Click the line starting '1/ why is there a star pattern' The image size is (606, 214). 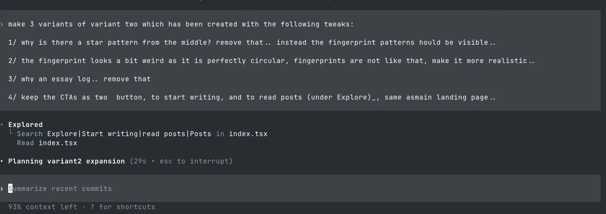tap(252, 42)
